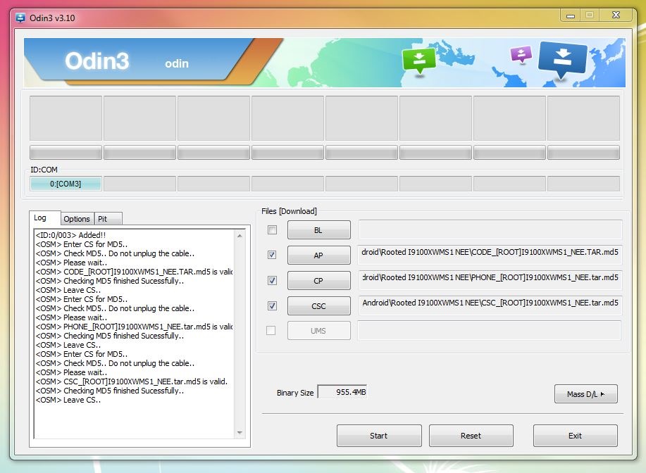The height and width of the screenshot is (473, 646).
Task: Click the '<ID:0/003> Added!!' log line
Action: tap(71, 235)
